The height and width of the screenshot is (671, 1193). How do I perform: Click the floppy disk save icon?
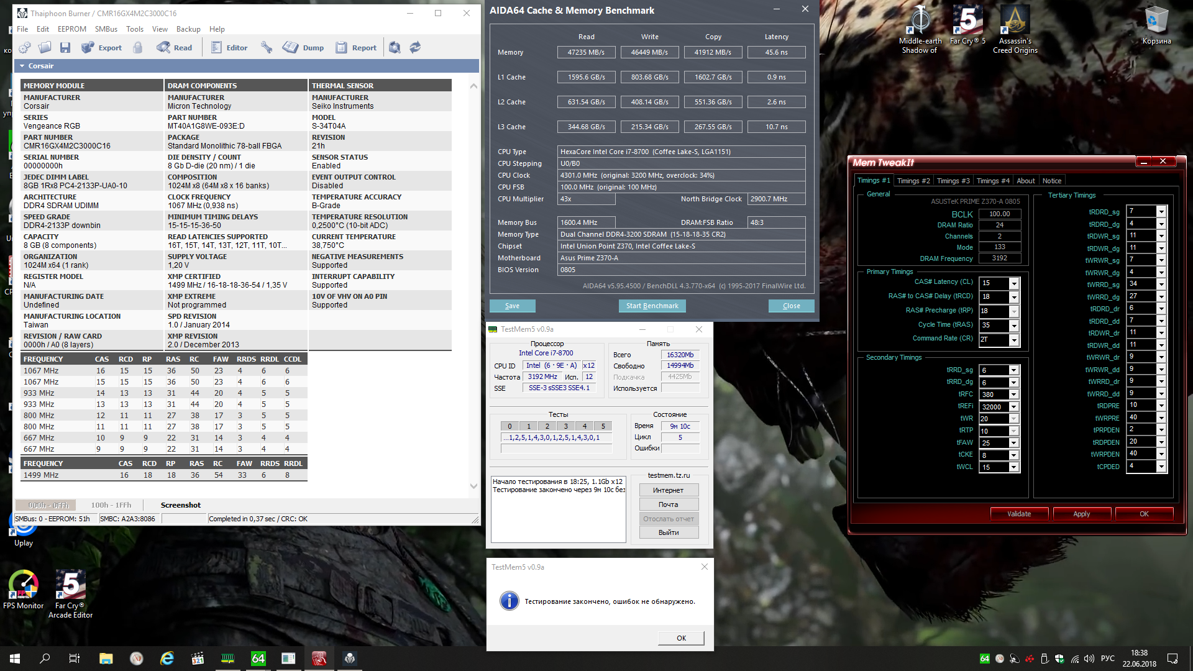(x=65, y=48)
